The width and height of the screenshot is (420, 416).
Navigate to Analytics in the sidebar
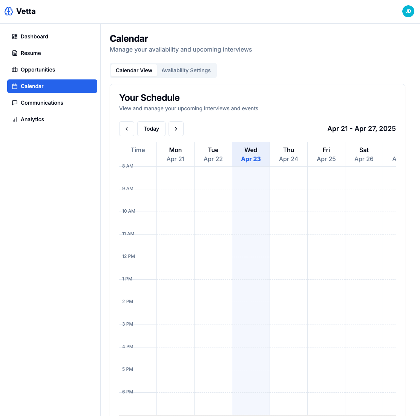32,119
